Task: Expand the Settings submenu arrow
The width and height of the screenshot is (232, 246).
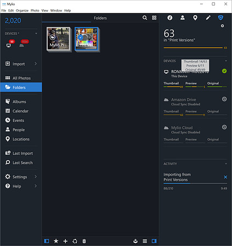Action: 36,177
